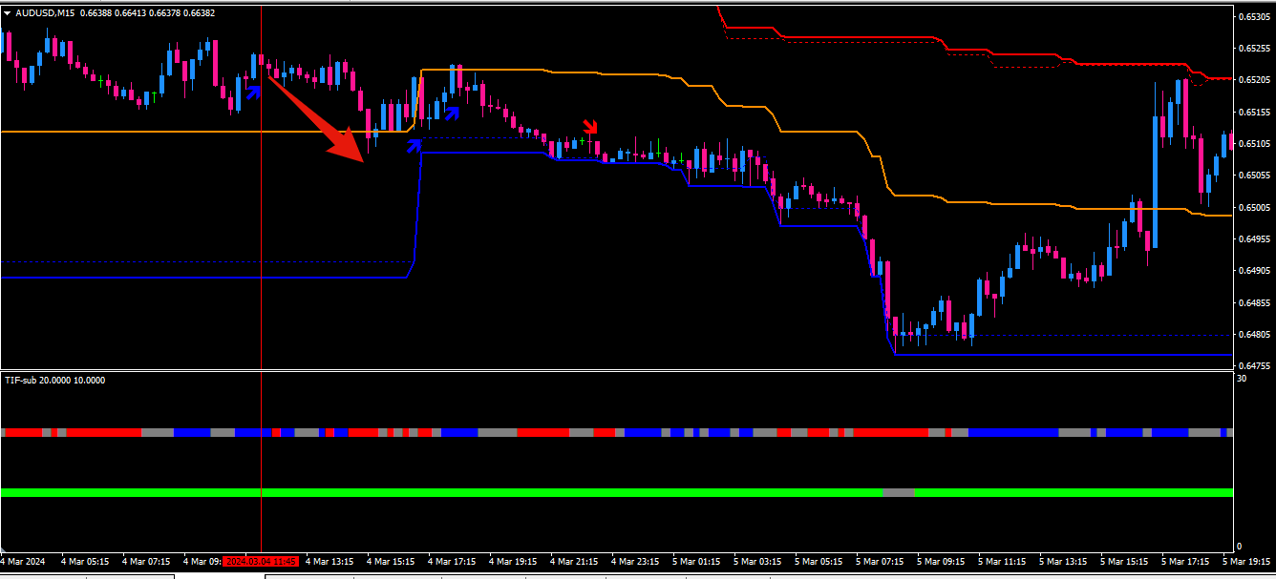
Task: Select the blue arrow next to the vertical crosshair line
Action: [x=254, y=92]
